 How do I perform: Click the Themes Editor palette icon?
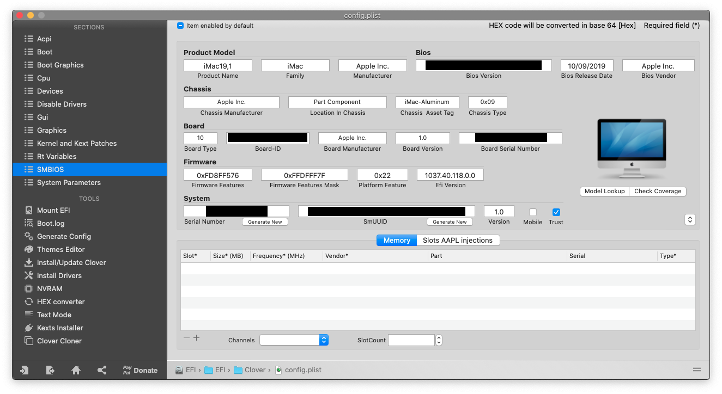click(x=29, y=249)
